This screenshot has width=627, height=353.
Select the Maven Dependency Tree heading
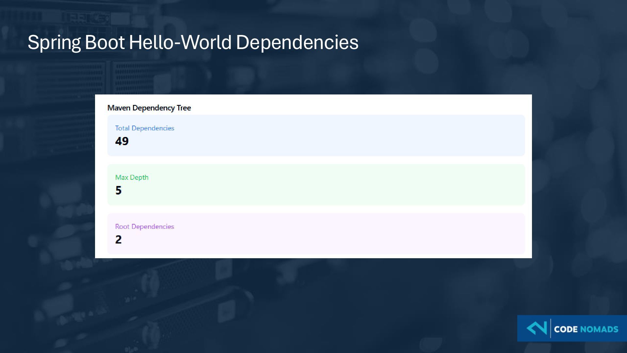click(x=149, y=108)
